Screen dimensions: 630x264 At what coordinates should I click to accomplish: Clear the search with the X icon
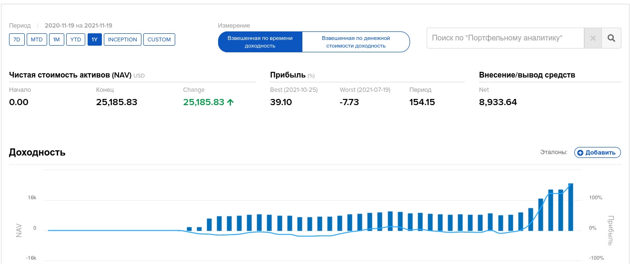point(593,38)
